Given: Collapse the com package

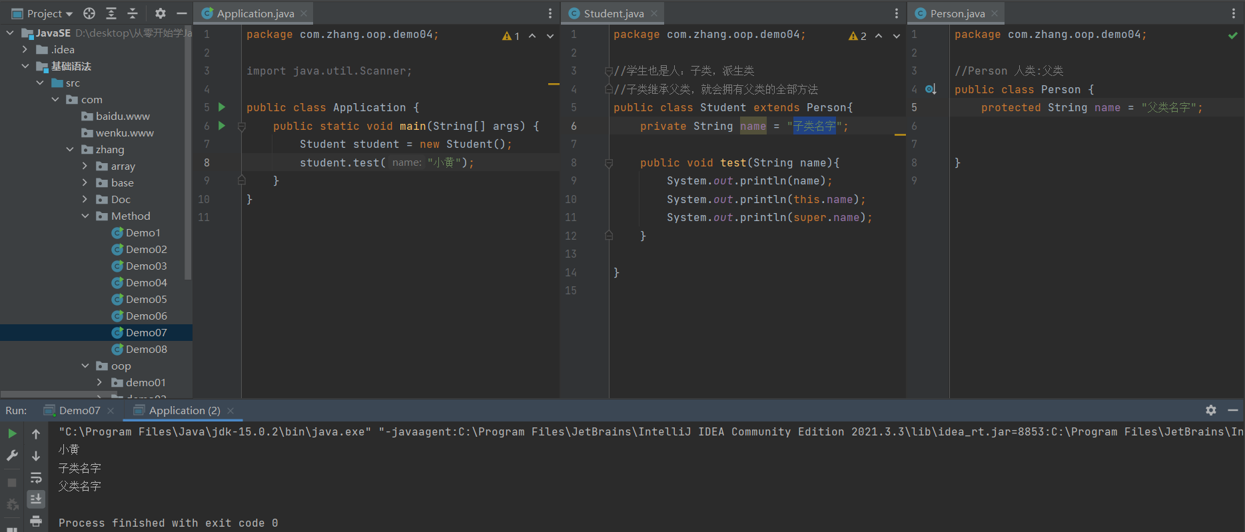Looking at the screenshot, I should tap(55, 99).
